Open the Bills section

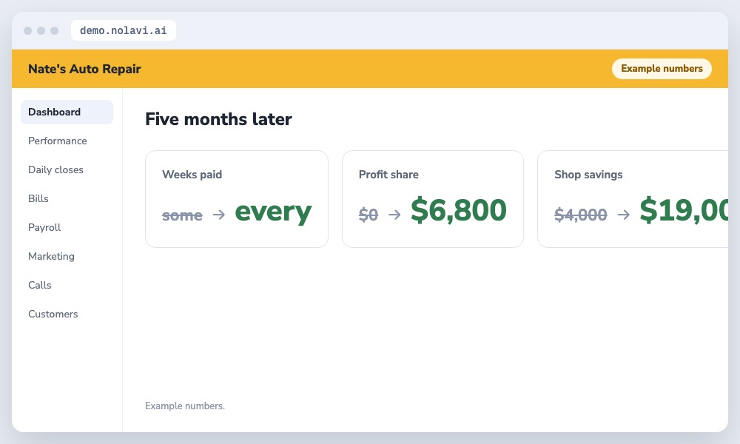coord(38,198)
